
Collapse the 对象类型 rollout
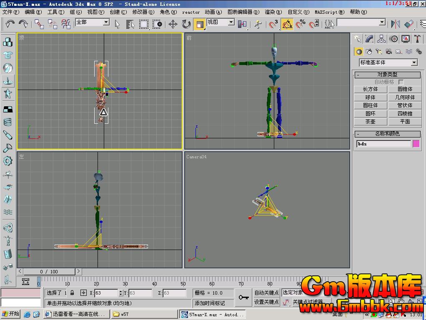(388, 75)
